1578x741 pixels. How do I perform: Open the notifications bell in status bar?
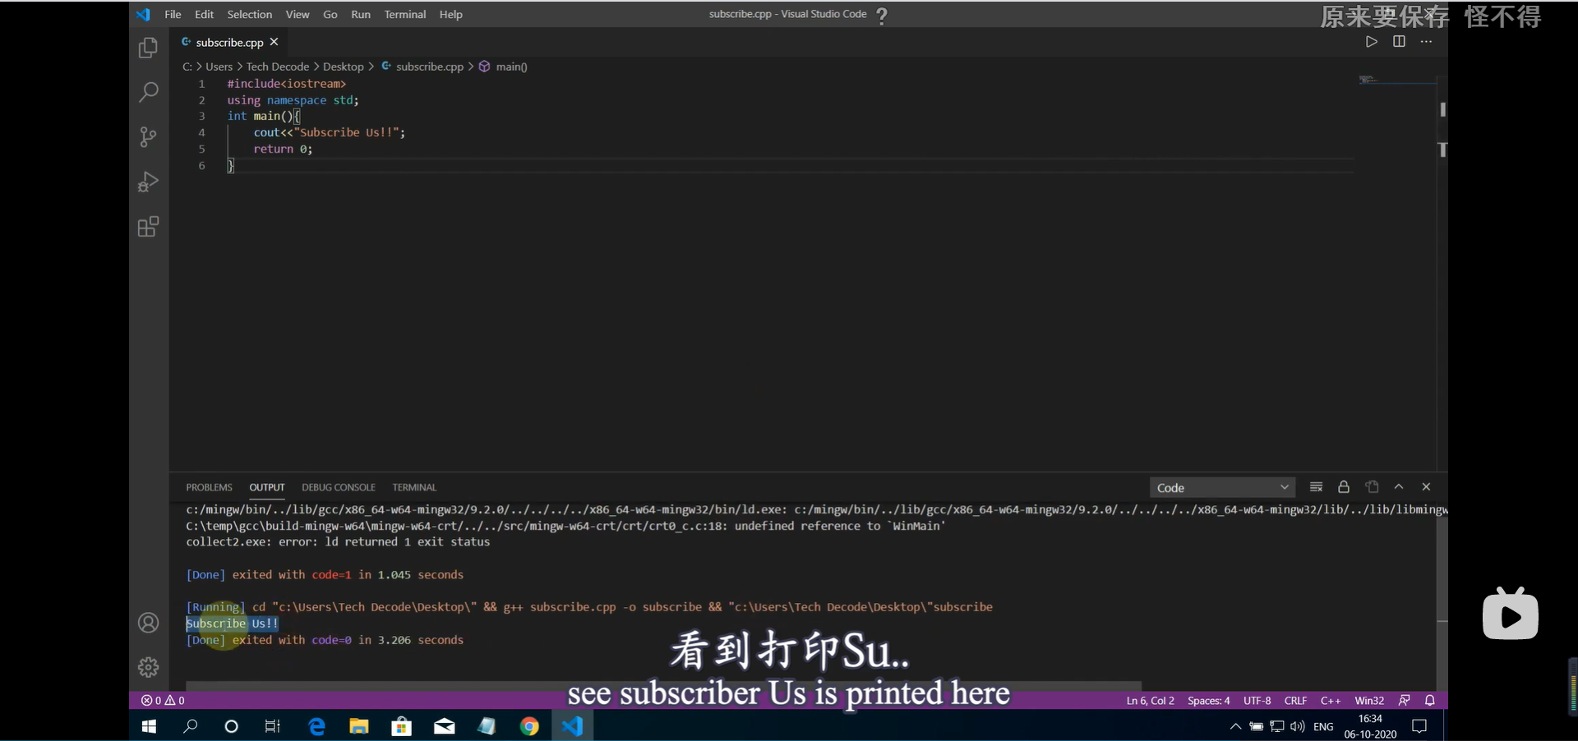1429,701
